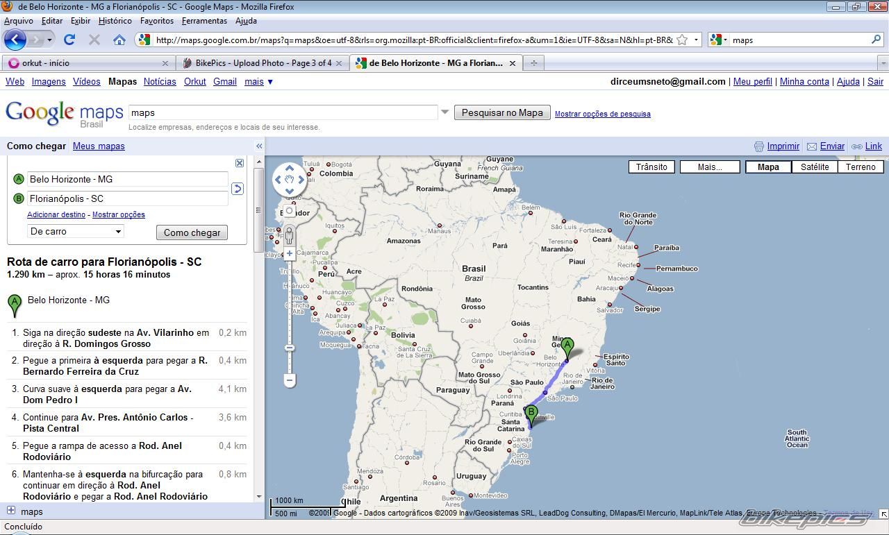Screen dimensions: 889x535
Task: Click the zoom in plus button
Action: [x=290, y=254]
